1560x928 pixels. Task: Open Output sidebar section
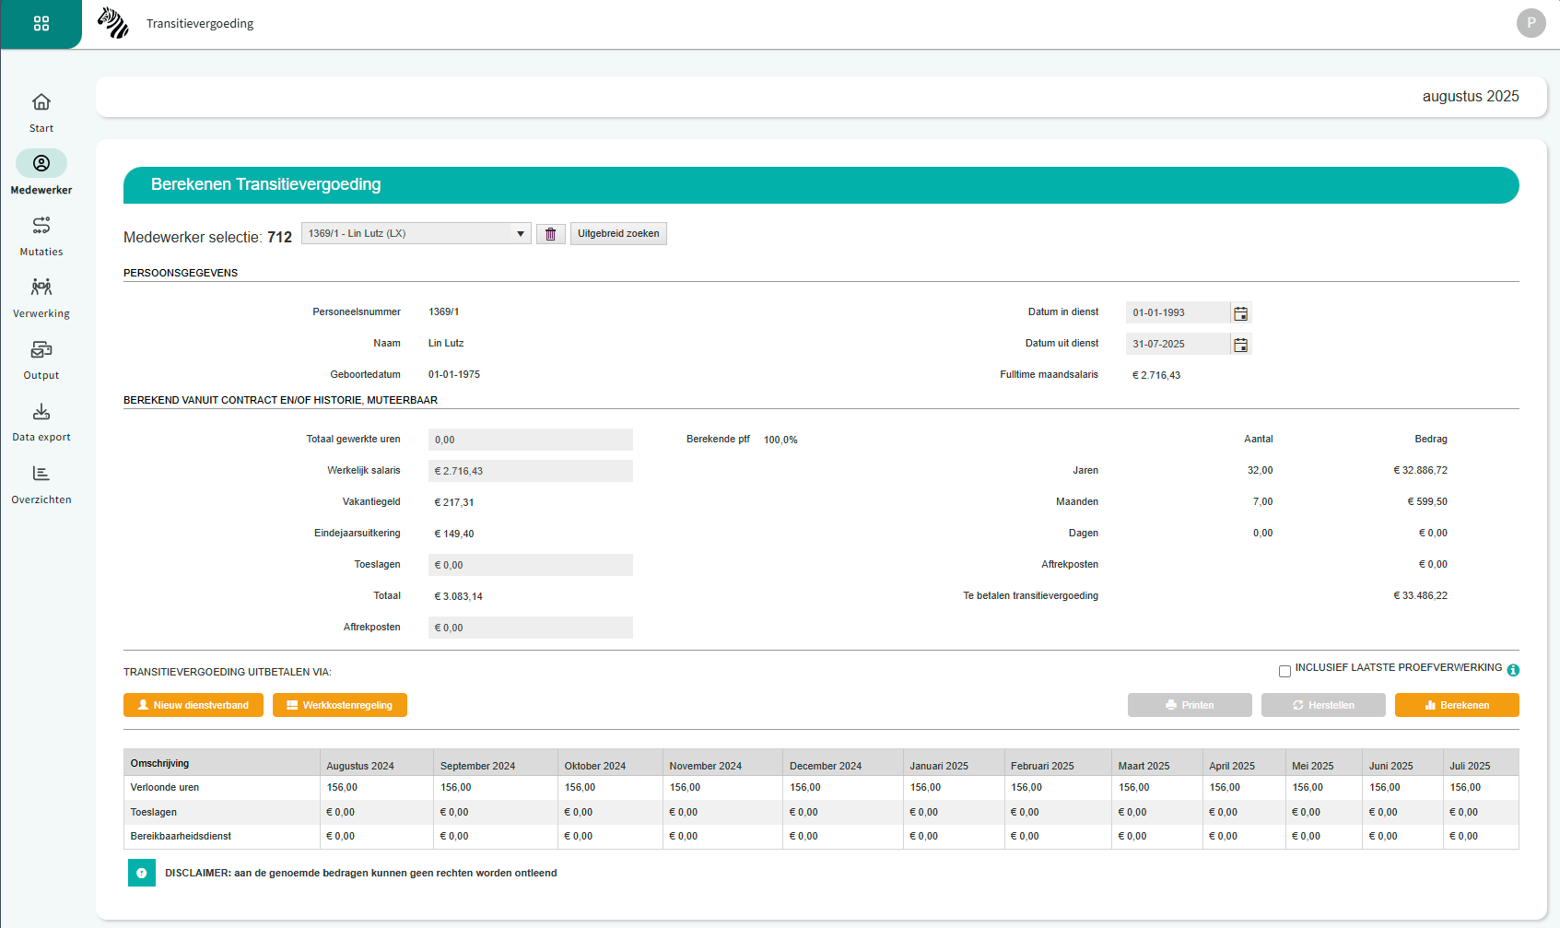coord(41,359)
